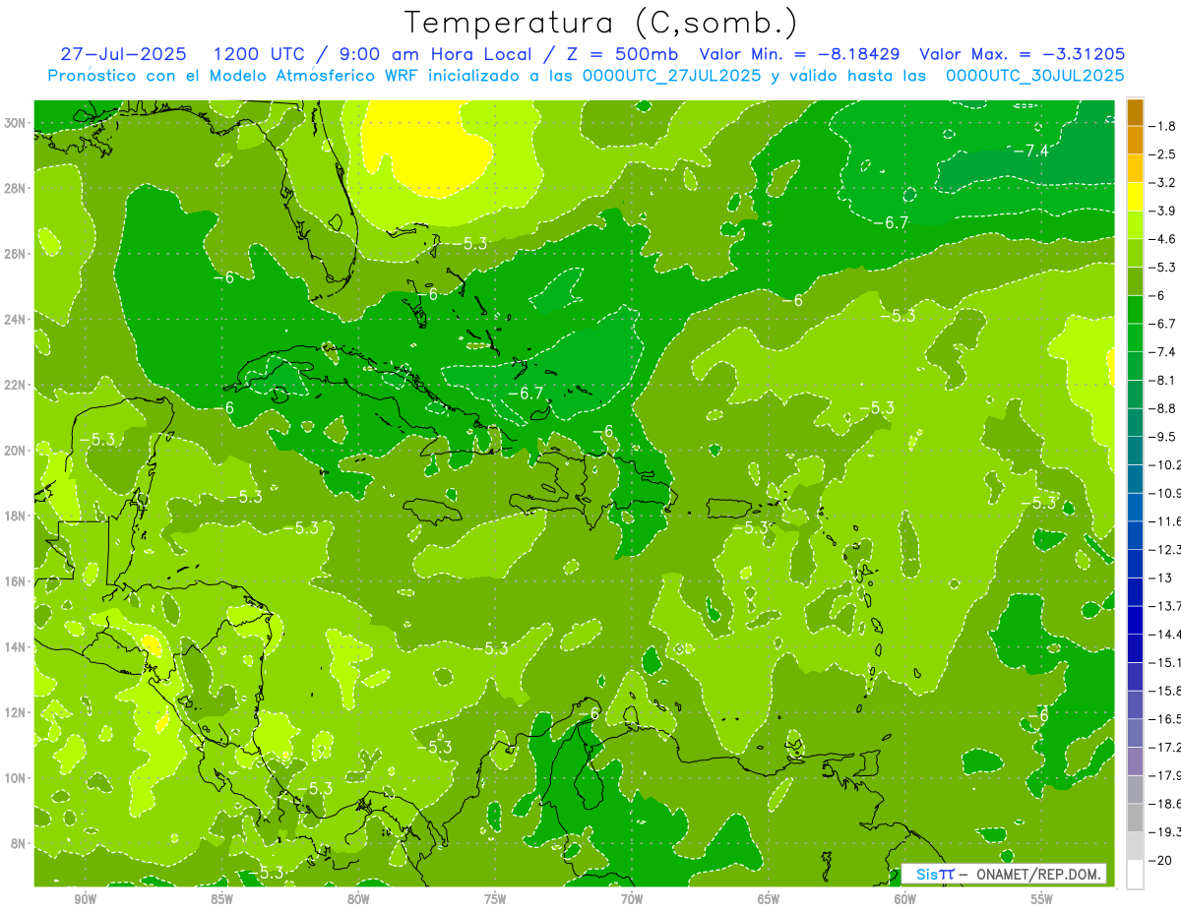The width and height of the screenshot is (1181, 912).
Task: Click the deep blue colorbar swatch between -13 and -13.7
Action: [1135, 592]
